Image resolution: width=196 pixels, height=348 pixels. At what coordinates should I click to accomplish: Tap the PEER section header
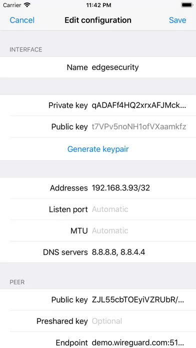17,282
